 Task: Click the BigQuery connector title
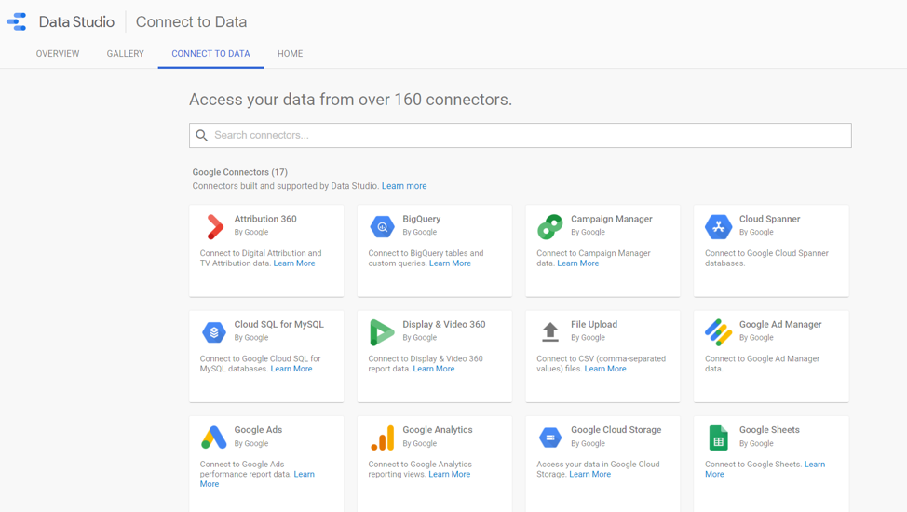(x=422, y=219)
